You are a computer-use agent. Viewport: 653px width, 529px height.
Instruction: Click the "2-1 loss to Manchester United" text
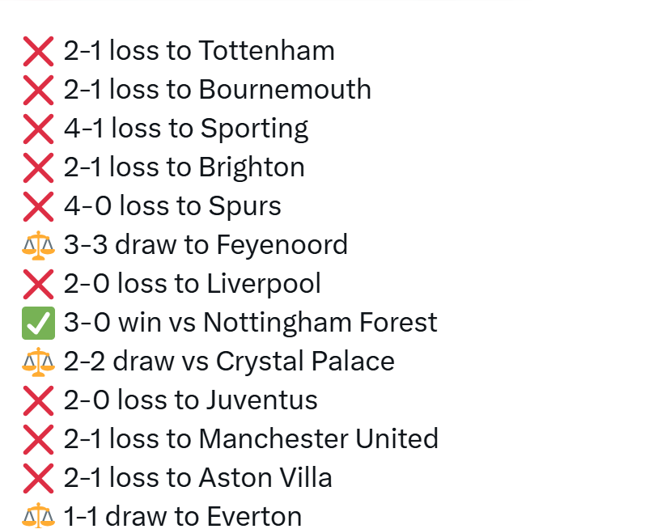click(251, 439)
